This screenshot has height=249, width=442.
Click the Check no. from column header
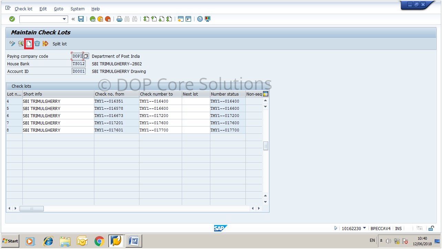117,94
